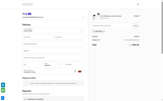Viewport: 163px width, 101px height.
Task: Open the State dropdown showing Alabama
Action: pyautogui.click(x=53, y=65)
